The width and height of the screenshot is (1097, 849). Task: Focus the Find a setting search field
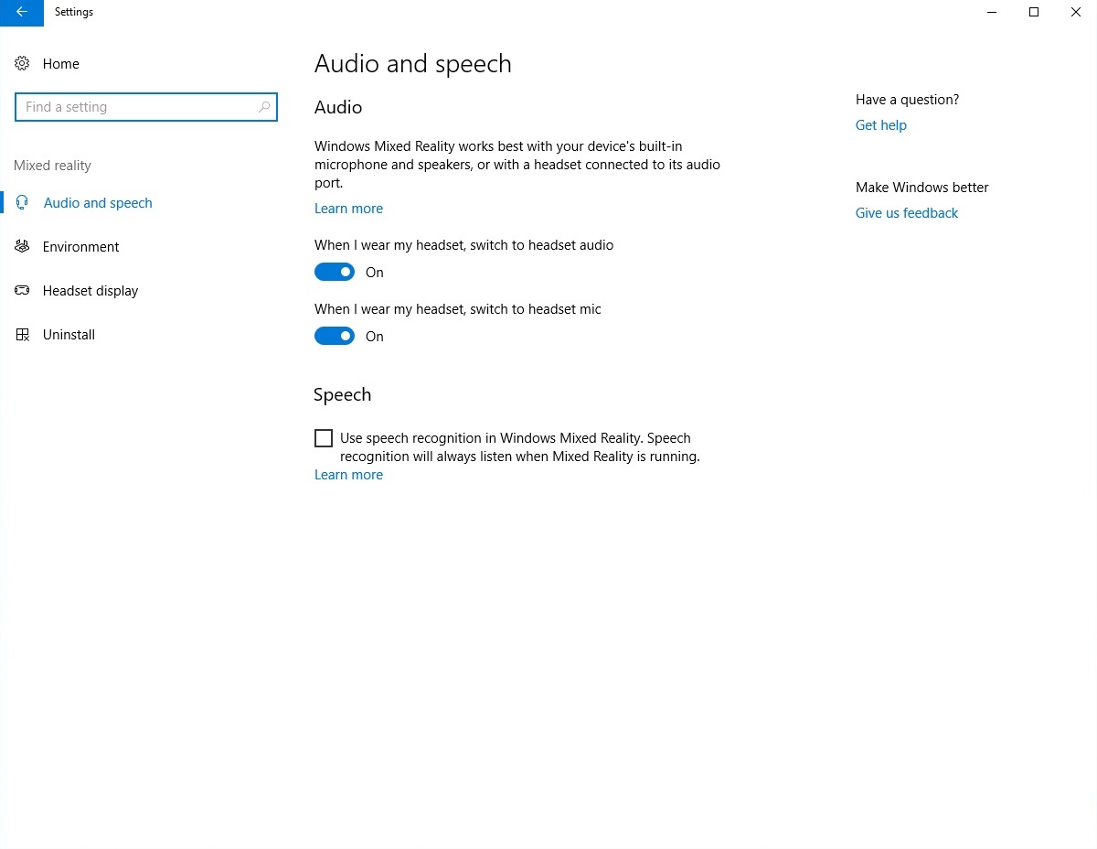[137, 107]
